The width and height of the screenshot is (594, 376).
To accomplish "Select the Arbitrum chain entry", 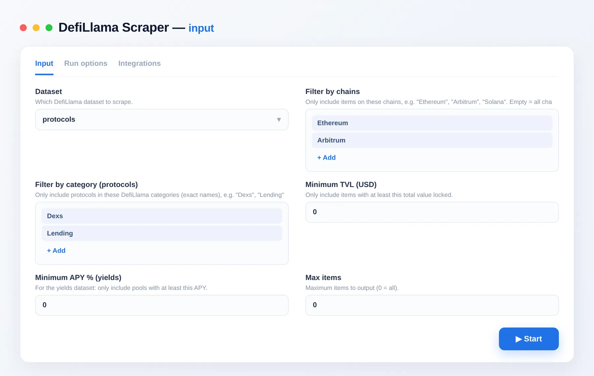I will point(432,140).
